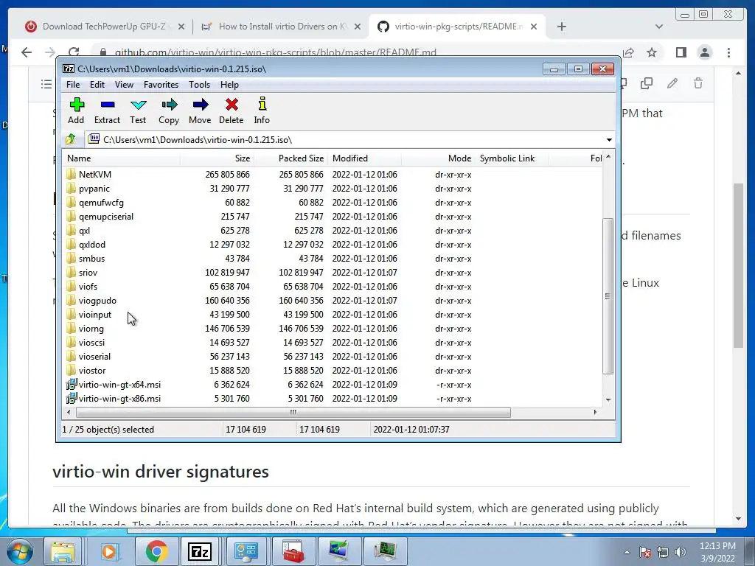Click the horizontal scrollbar right arrow
The height and width of the screenshot is (566, 755).
tap(596, 413)
